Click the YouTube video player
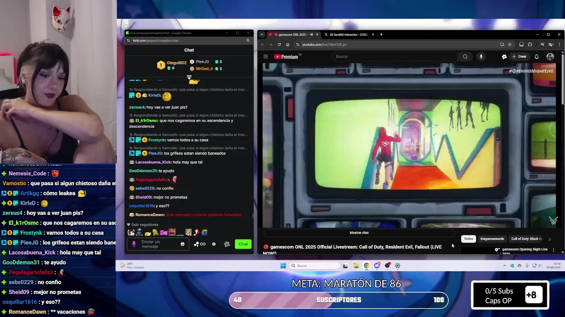Screen dimensions: 565x317 click(x=409, y=145)
